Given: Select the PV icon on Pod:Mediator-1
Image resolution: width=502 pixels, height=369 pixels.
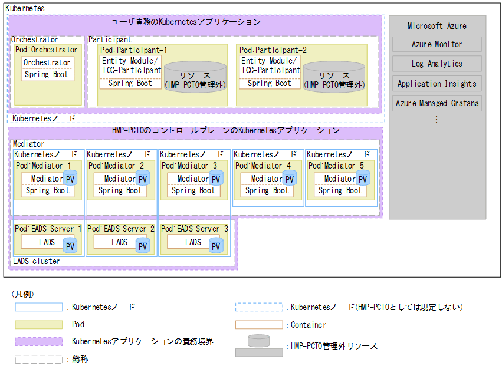Looking at the screenshot, I should click(x=70, y=179).
